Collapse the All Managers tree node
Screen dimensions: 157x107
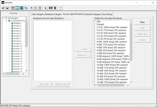point(3,18)
